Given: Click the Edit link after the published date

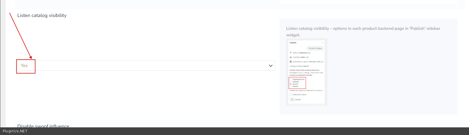Looking at the screenshot, I should 322,62.
